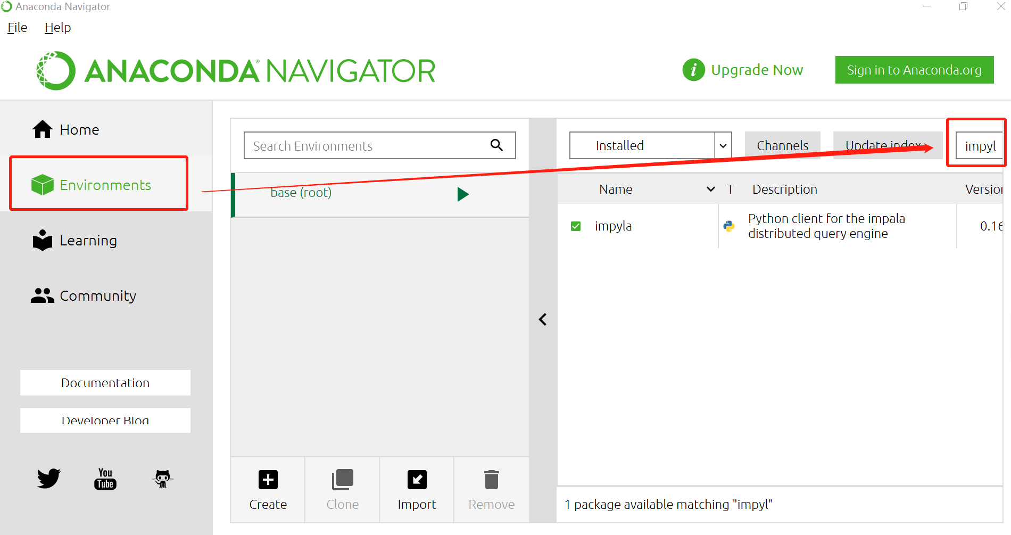The height and width of the screenshot is (535, 1011).
Task: Click Sign in to Anaconda.org button
Action: point(914,70)
